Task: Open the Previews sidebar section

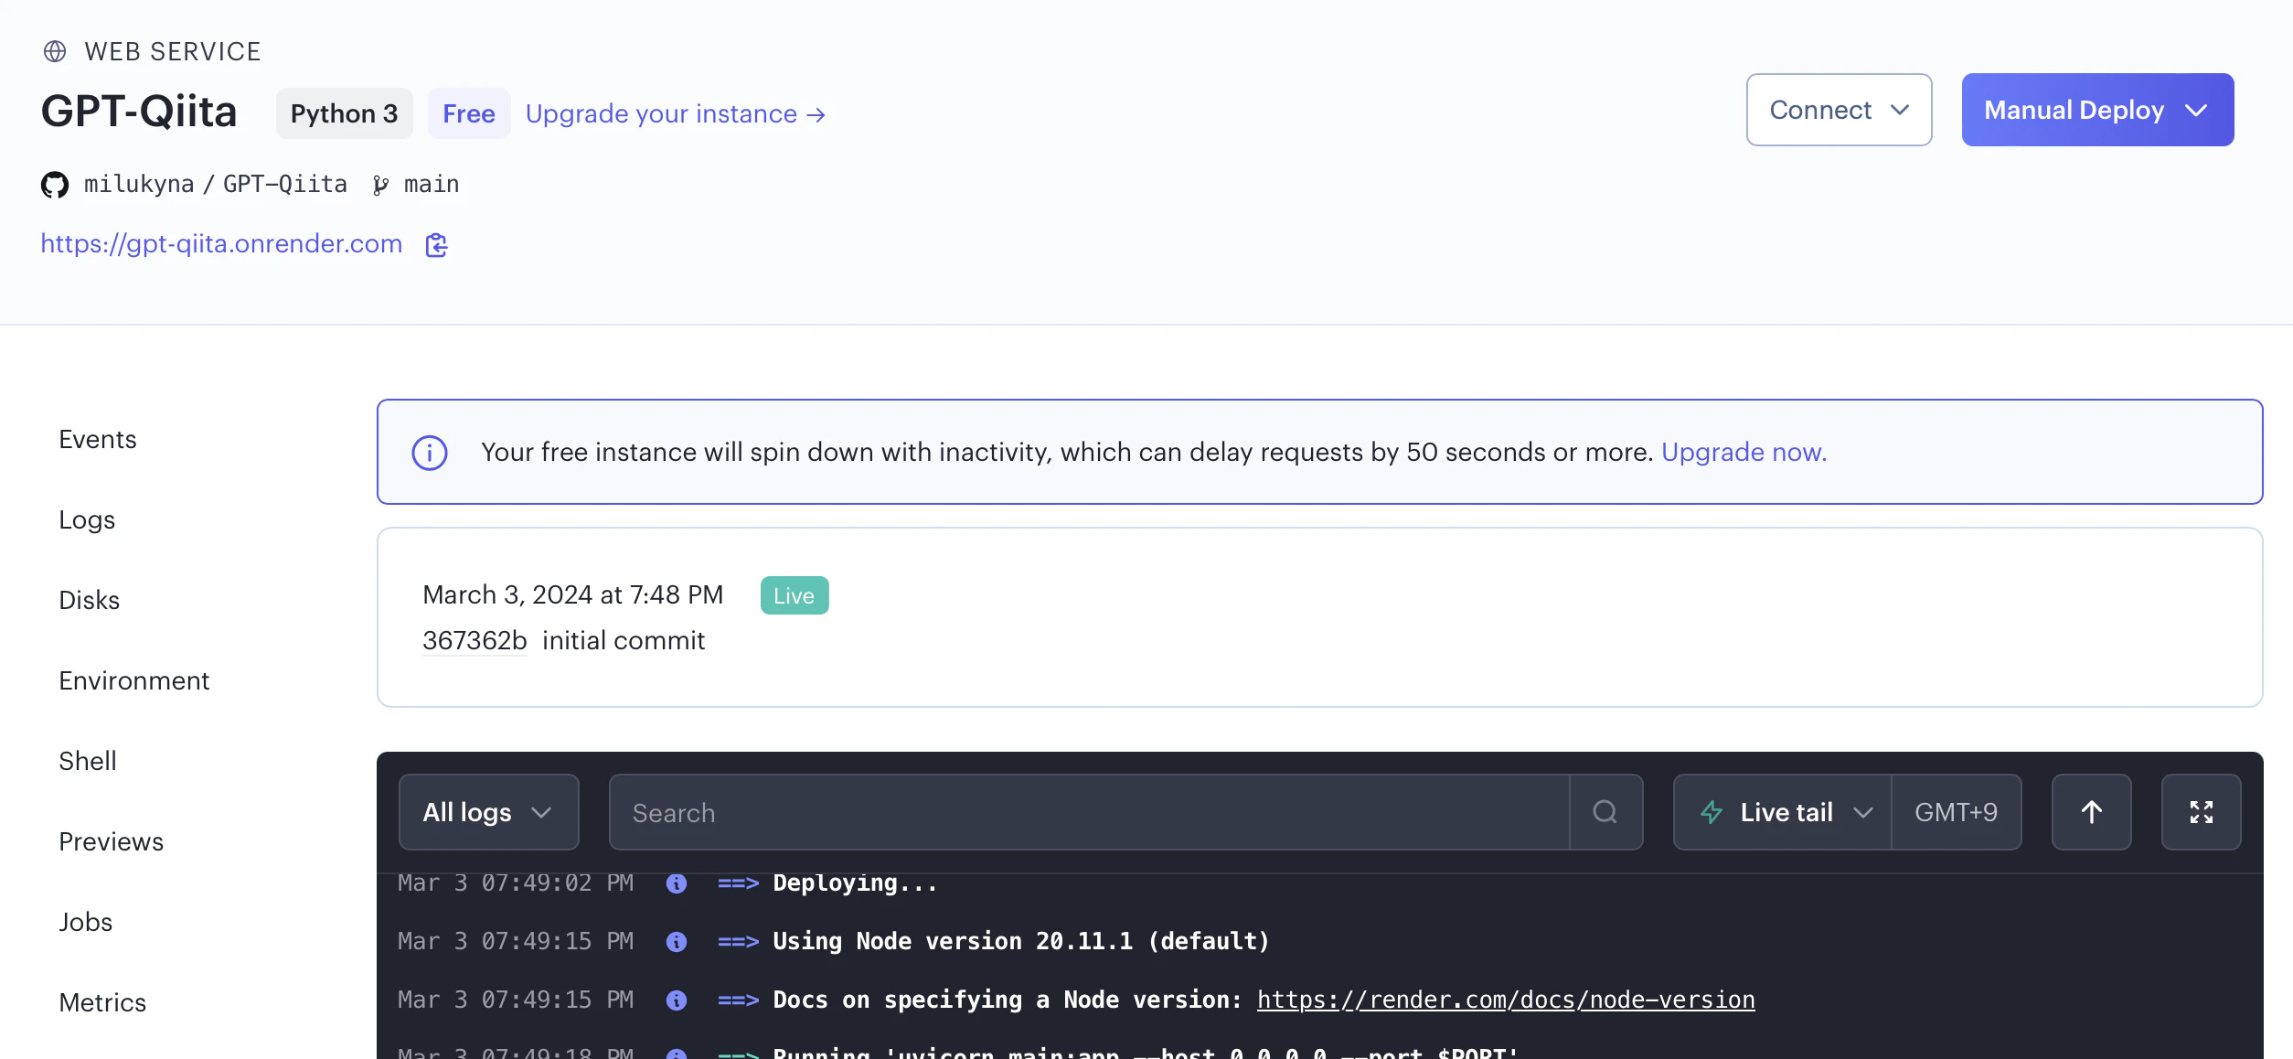Action: coord(112,842)
